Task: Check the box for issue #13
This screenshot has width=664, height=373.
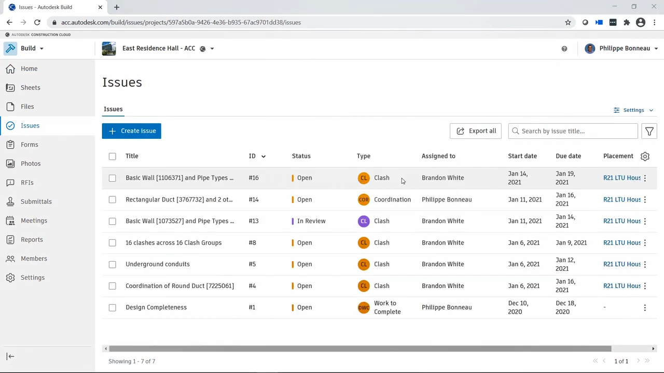Action: coord(113,221)
